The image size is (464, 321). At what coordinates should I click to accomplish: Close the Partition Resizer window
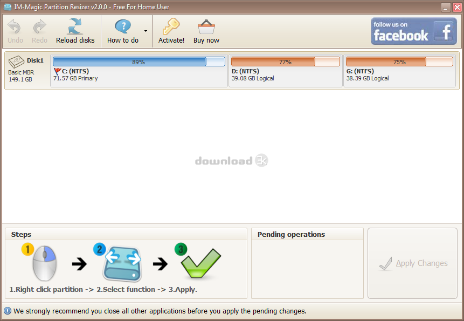(x=457, y=7)
